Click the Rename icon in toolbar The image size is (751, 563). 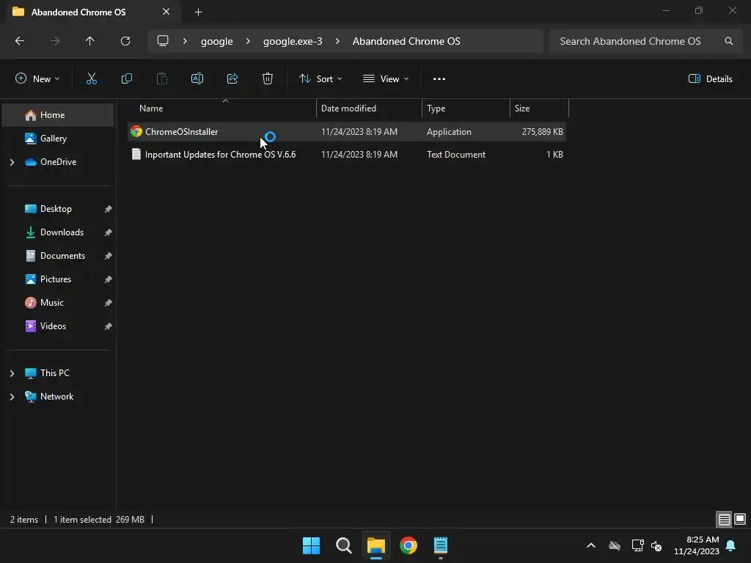(x=197, y=79)
